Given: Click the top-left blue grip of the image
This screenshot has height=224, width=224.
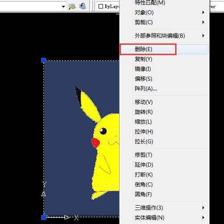Looking at the screenshot, I should click(43, 60).
